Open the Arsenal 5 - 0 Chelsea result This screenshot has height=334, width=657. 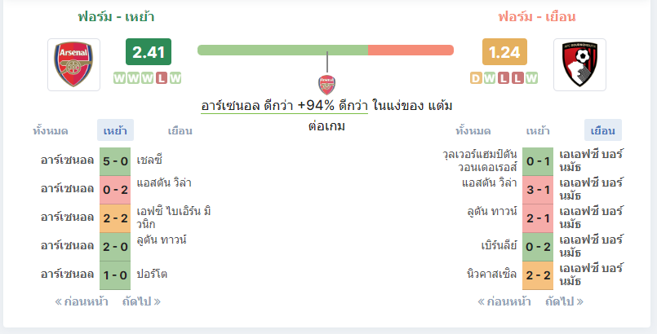tap(115, 161)
